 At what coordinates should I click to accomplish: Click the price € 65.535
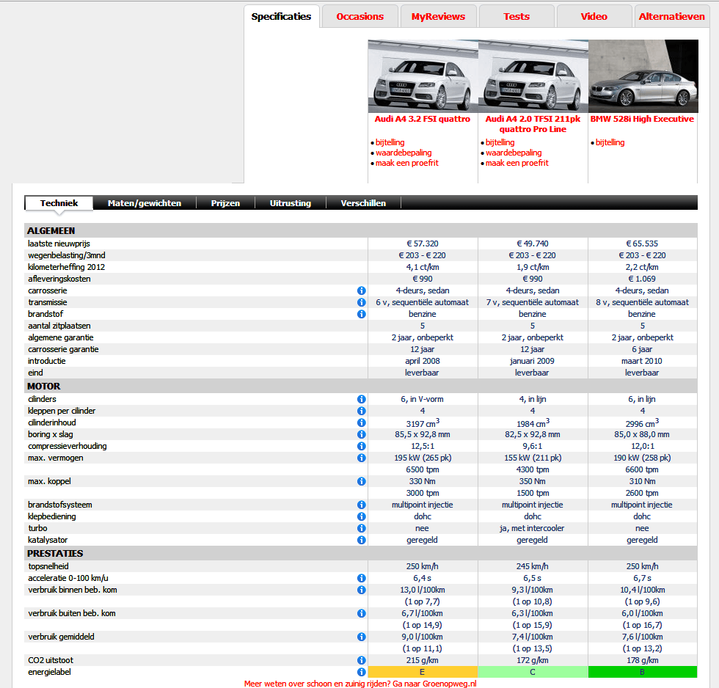click(642, 244)
